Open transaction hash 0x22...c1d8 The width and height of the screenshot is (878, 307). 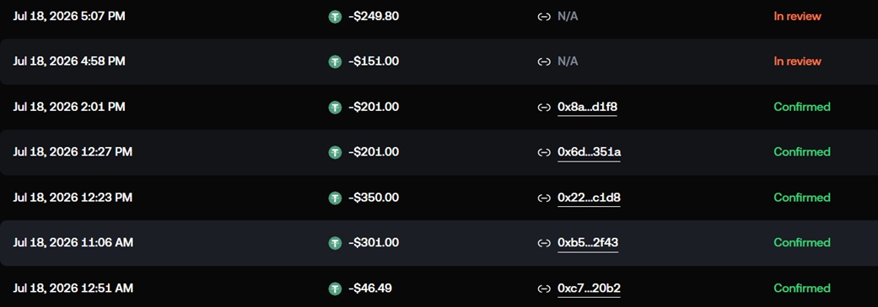pyautogui.click(x=589, y=198)
